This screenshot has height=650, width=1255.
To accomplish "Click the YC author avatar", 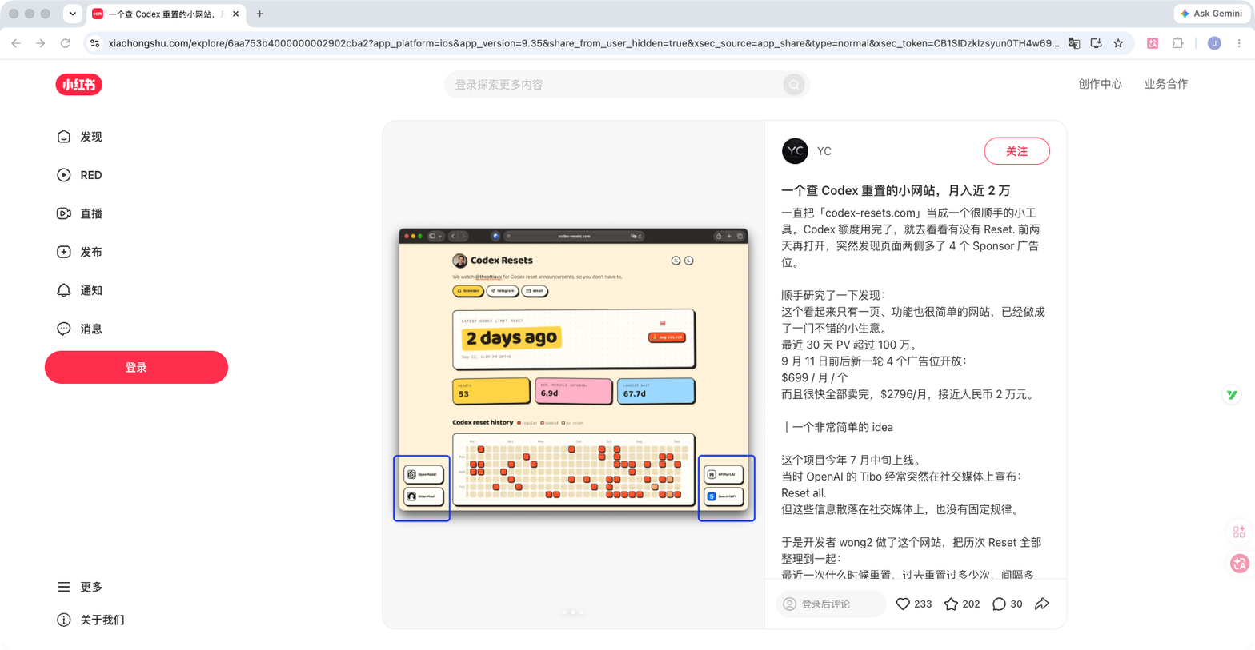I will (795, 151).
